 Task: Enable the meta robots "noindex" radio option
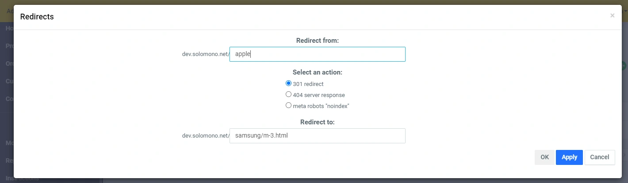click(289, 105)
